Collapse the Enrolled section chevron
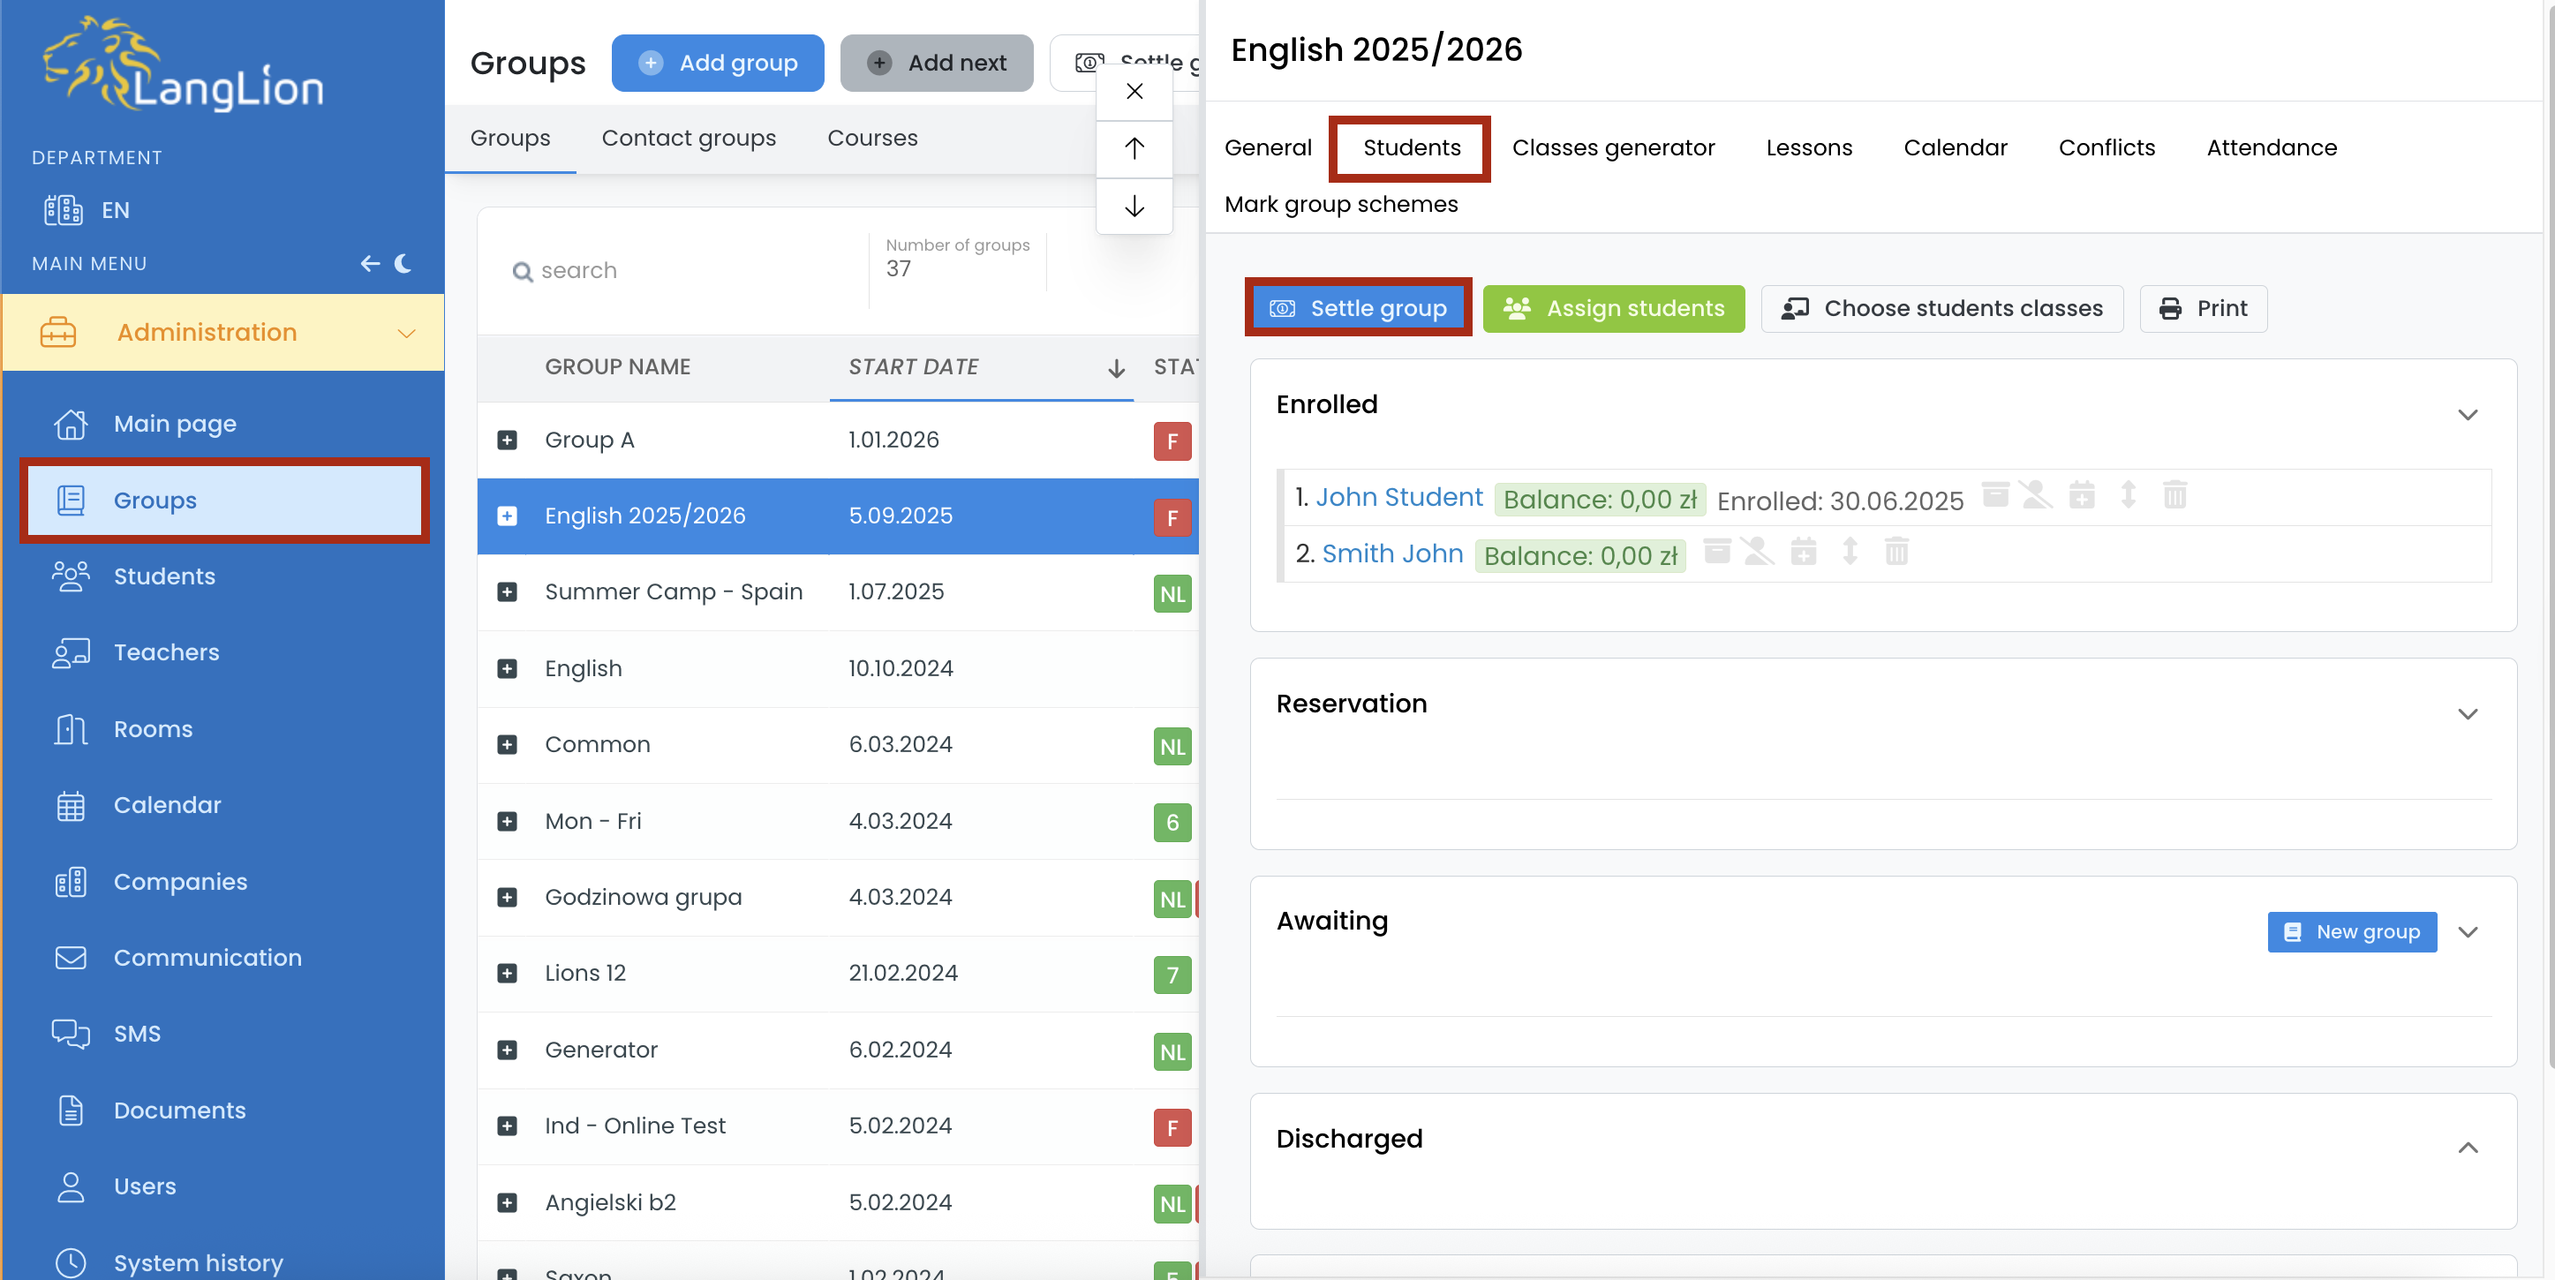 pyautogui.click(x=2468, y=414)
